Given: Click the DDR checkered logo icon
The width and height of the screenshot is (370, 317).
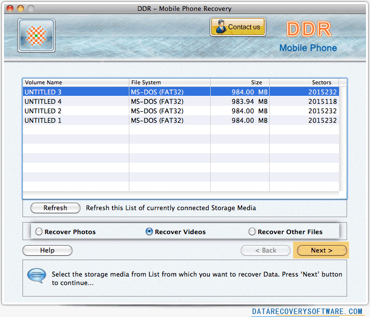Looking at the screenshot, I should [36, 35].
